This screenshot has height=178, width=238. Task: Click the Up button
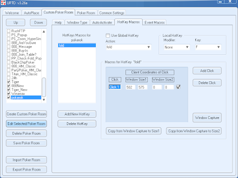click(x=15, y=22)
